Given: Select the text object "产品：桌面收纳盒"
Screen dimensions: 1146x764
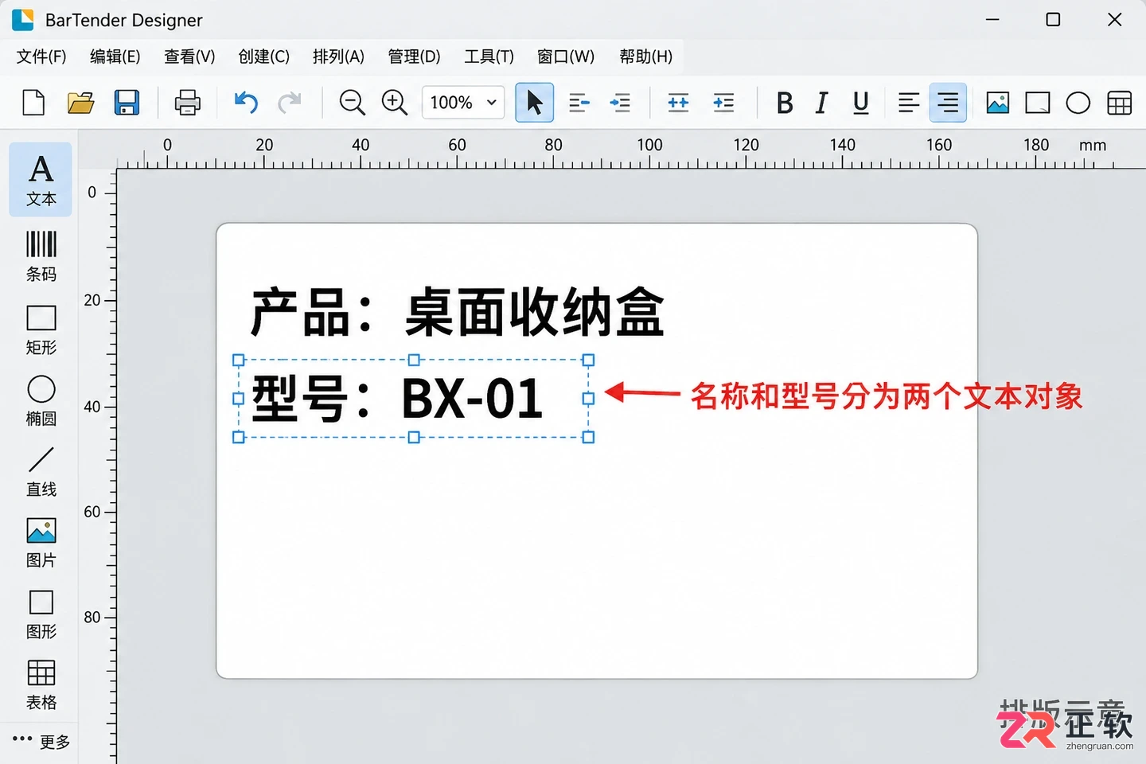Looking at the screenshot, I should point(458,312).
